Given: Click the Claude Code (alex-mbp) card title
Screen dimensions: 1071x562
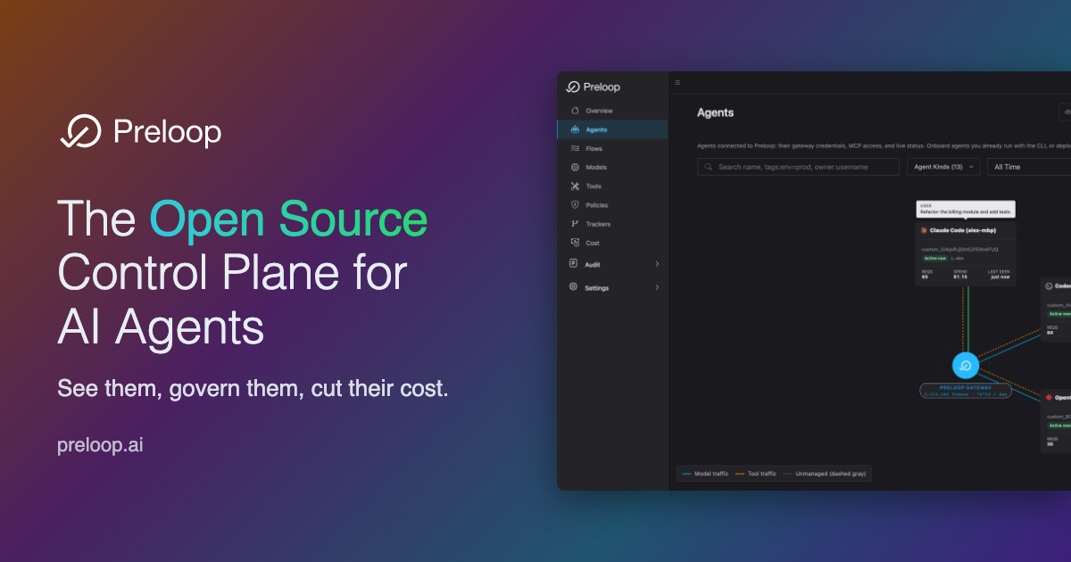Looking at the screenshot, I should [x=963, y=230].
